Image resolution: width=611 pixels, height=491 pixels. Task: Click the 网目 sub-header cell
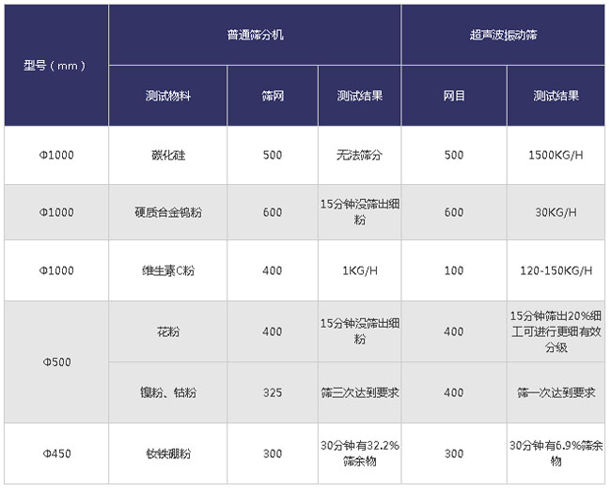tap(454, 96)
